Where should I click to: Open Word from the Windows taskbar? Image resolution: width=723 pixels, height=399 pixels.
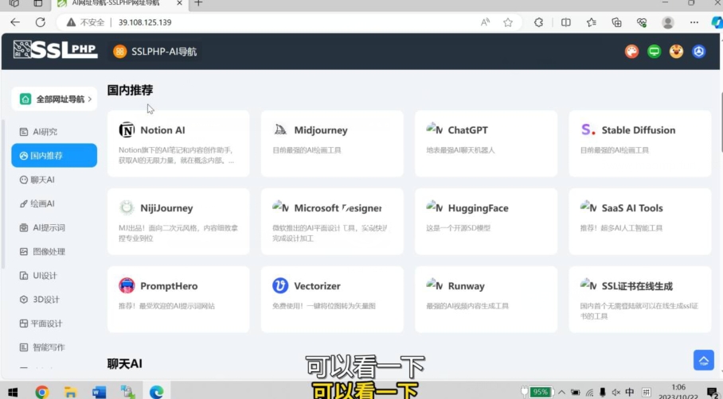tap(99, 392)
